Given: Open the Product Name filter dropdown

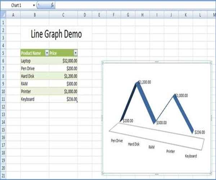Looking at the screenshot, I should pyautogui.click(x=46, y=53).
